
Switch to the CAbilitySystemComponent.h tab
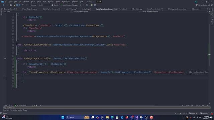point(51,9)
